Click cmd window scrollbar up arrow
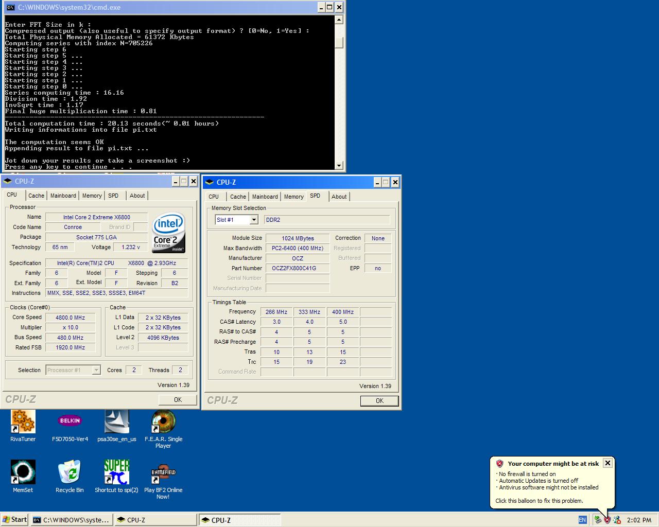The image size is (659, 527). [x=339, y=20]
